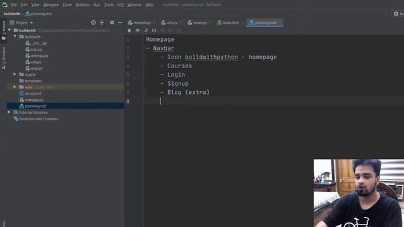Open the Help menu
The image size is (404, 227).
click(x=149, y=4)
